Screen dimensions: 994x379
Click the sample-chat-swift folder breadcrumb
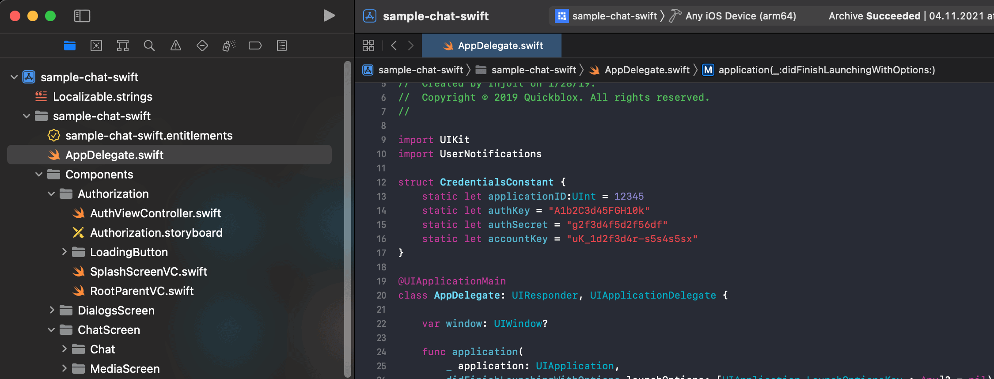click(526, 70)
